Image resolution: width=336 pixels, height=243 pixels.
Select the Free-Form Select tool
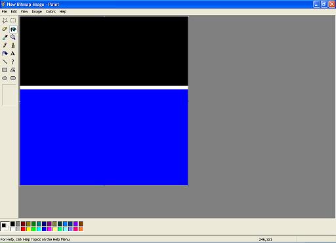coord(5,20)
